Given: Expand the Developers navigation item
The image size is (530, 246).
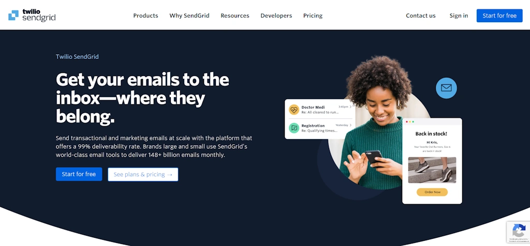Looking at the screenshot, I should point(276,16).
